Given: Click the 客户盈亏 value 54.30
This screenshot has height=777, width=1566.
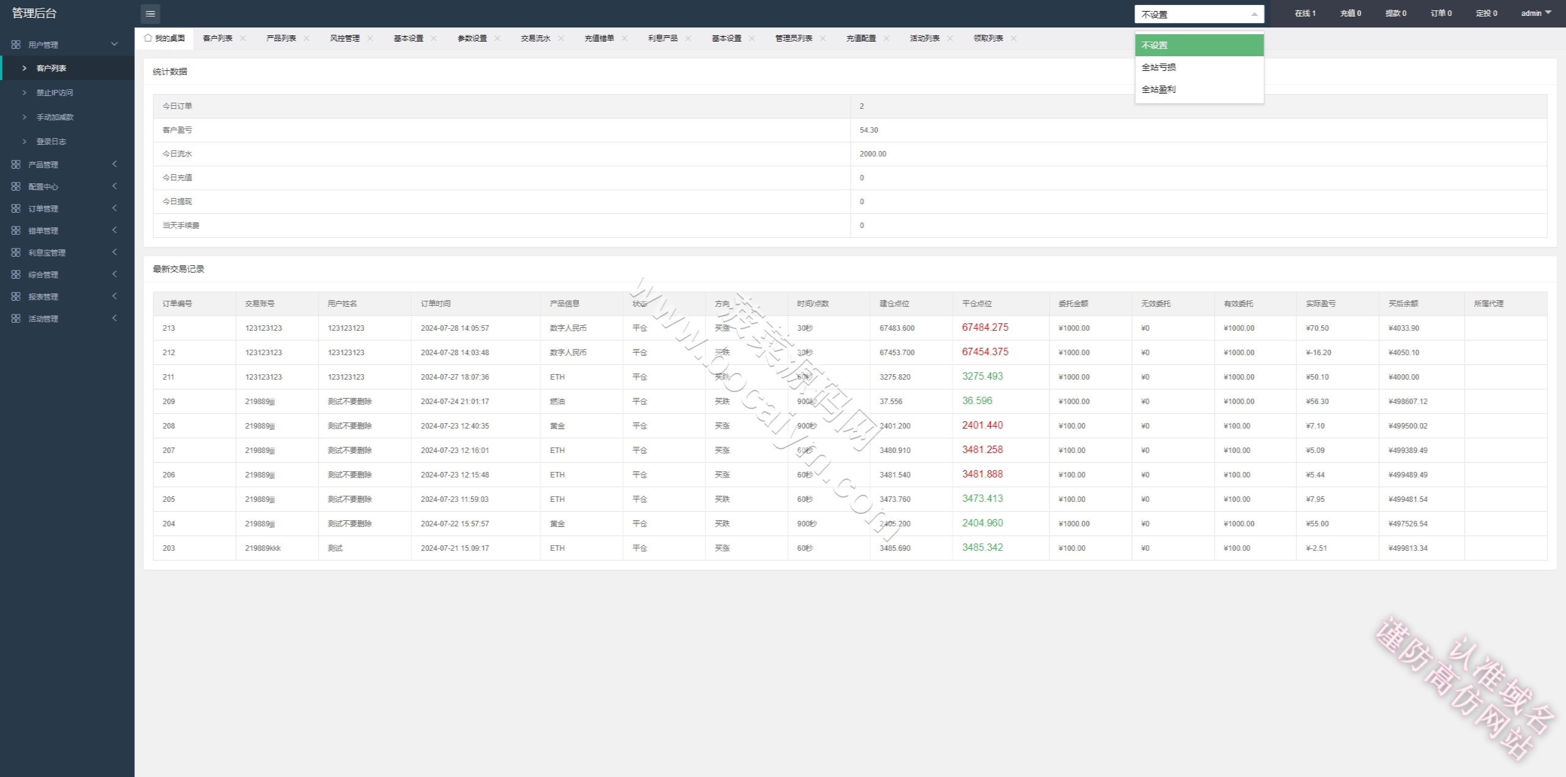Looking at the screenshot, I should pos(869,130).
